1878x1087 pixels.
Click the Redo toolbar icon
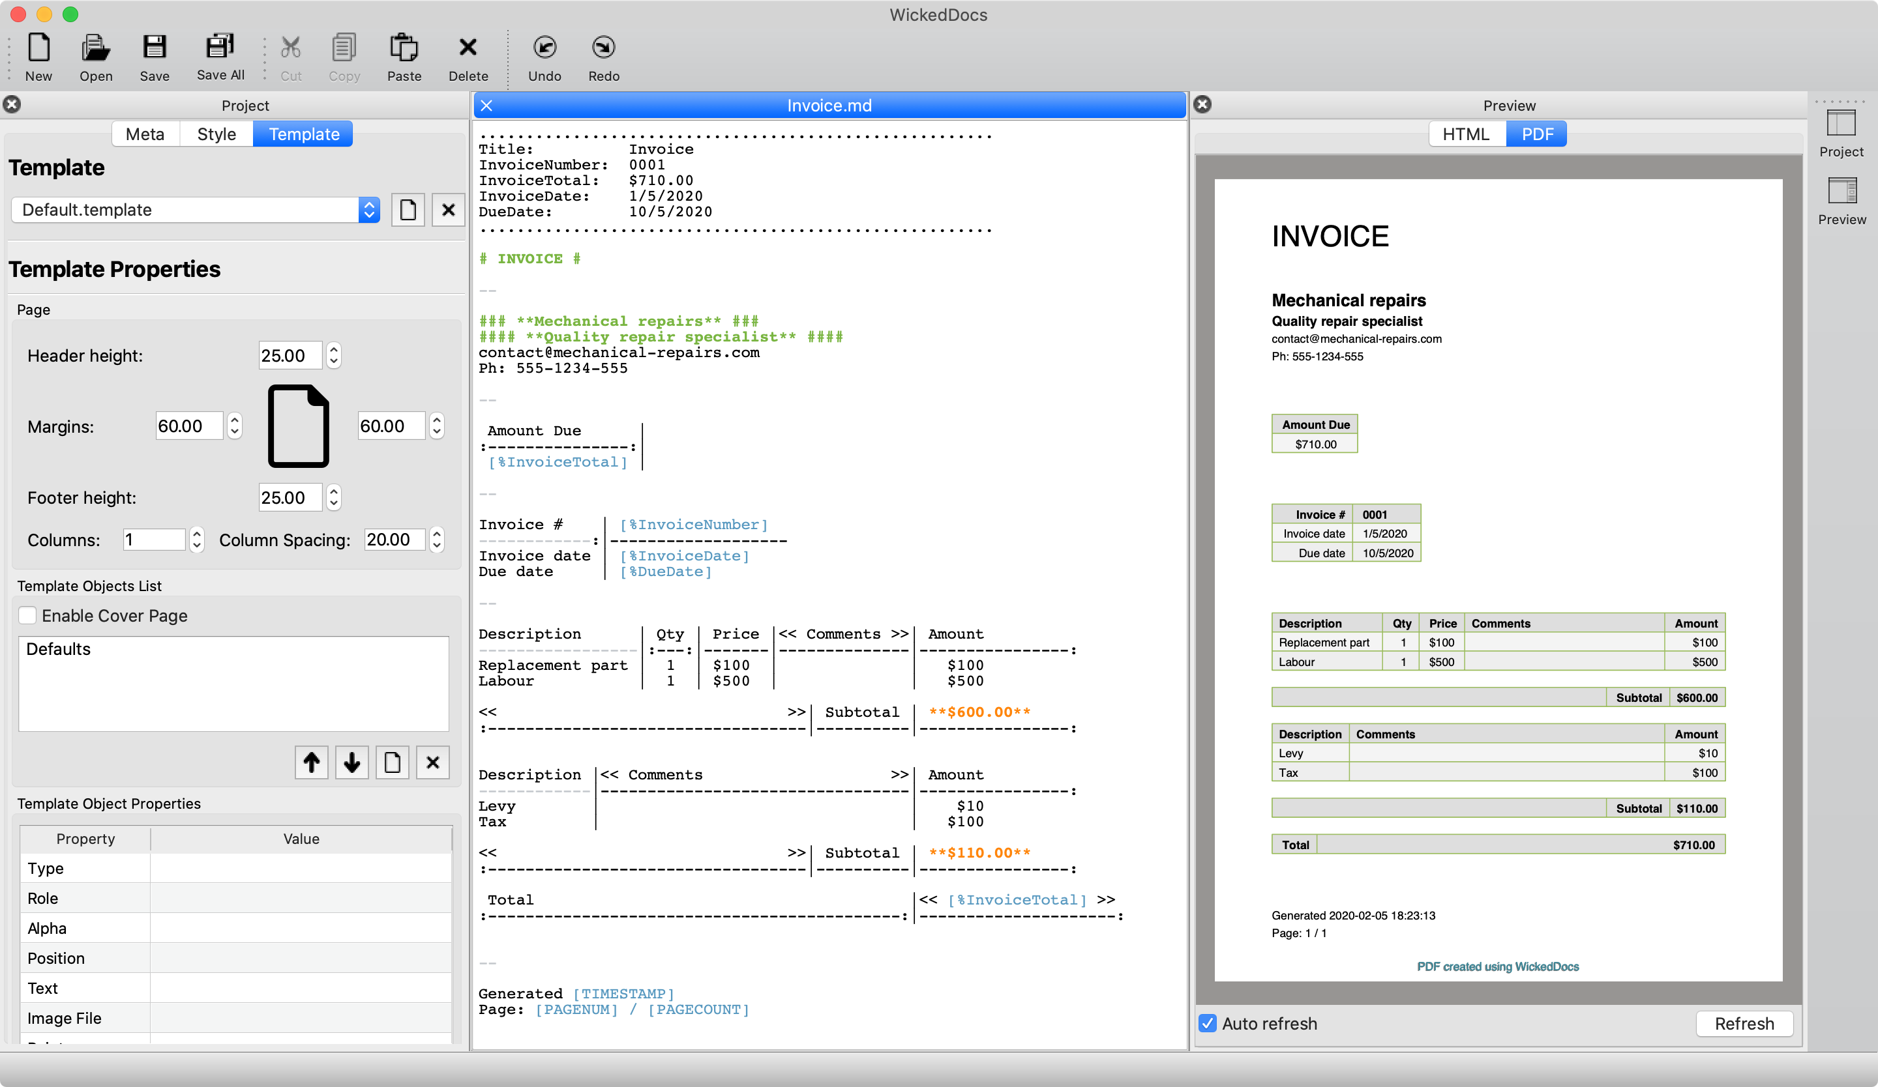tap(603, 49)
